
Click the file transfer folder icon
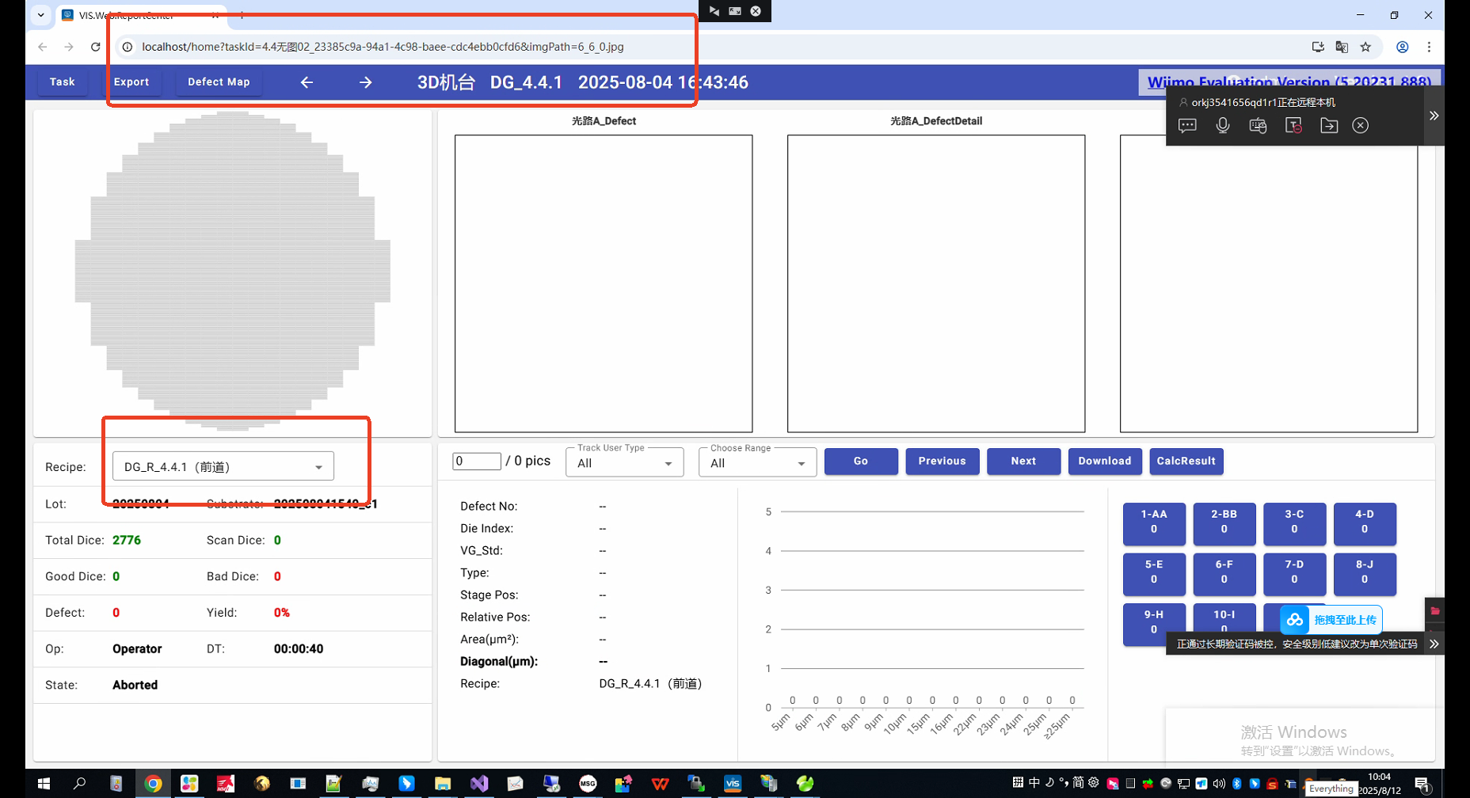[1328, 126]
